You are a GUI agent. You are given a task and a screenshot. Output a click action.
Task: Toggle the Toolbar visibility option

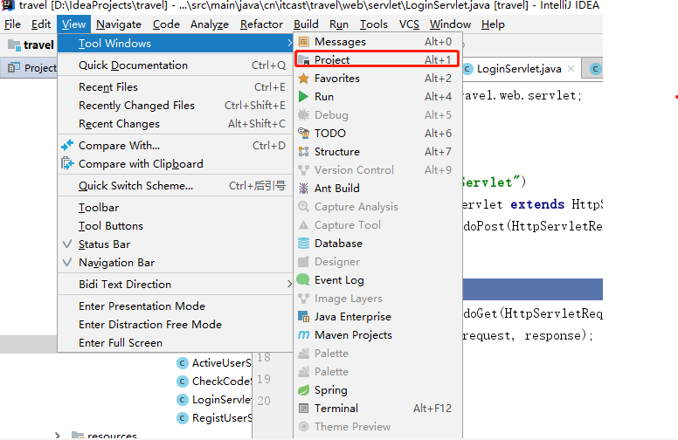(x=175, y=208)
